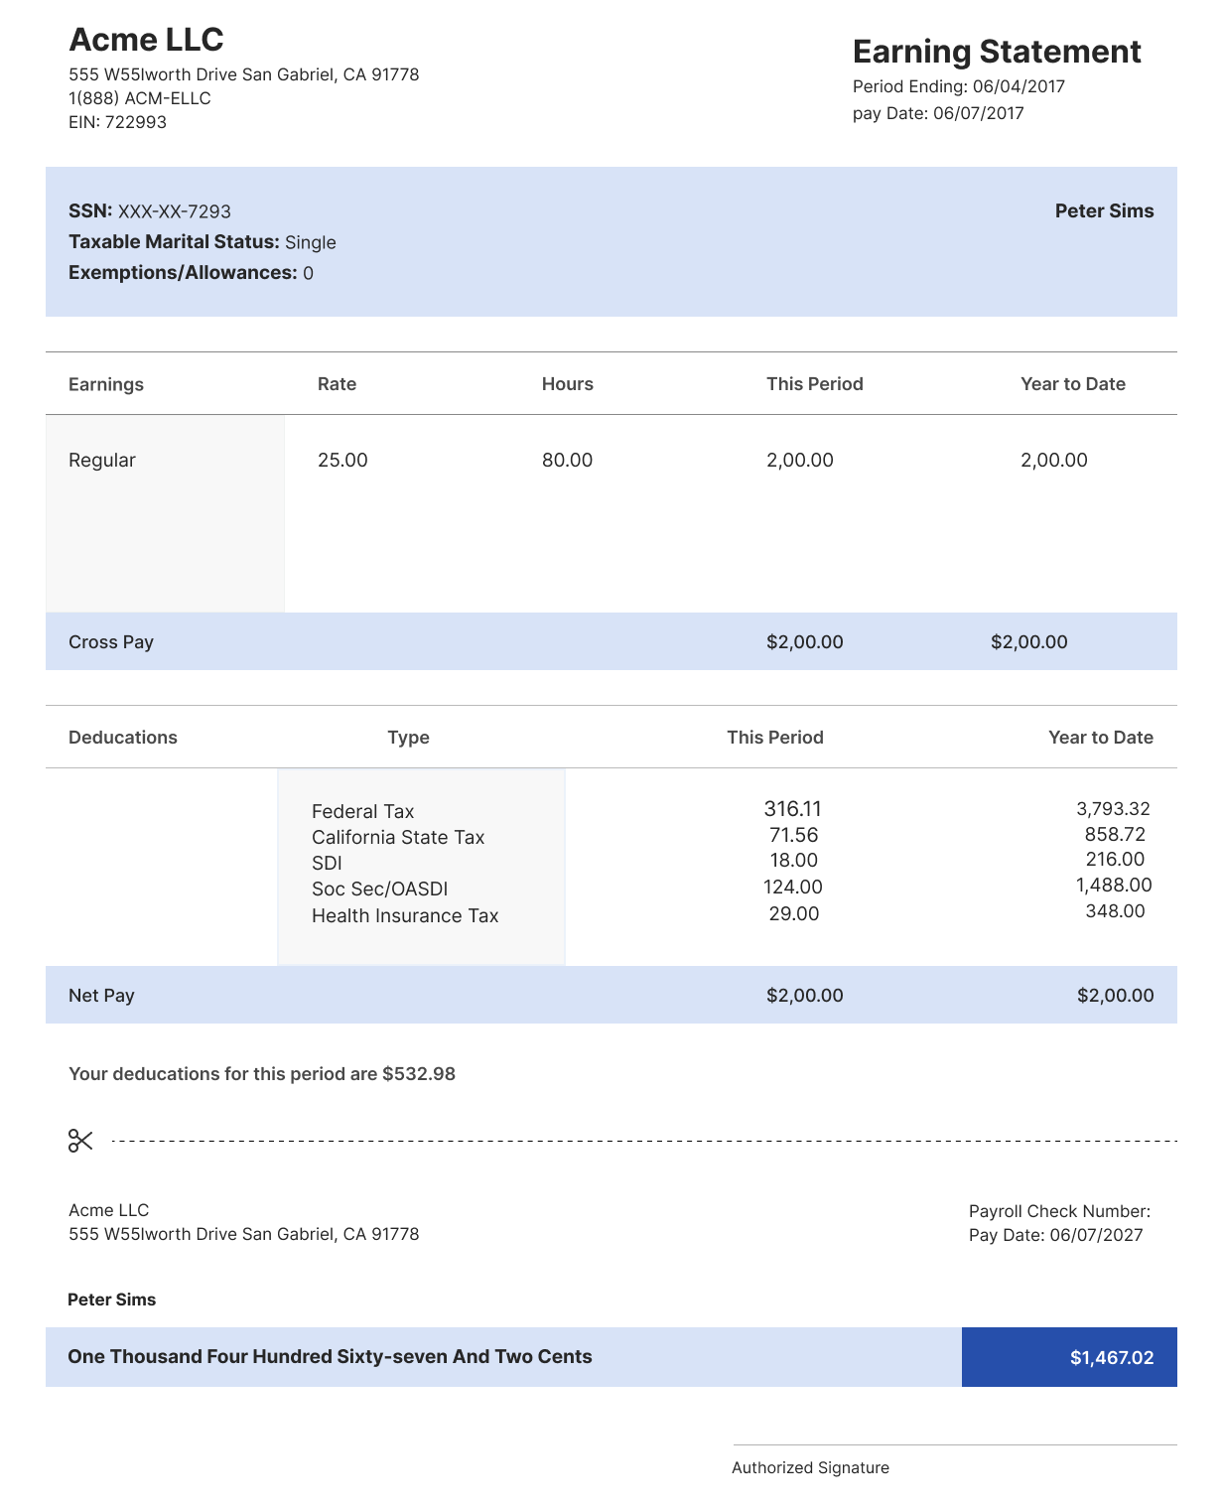This screenshot has height=1506, width=1223.
Task: Click the scissors cut-line icon
Action: click(80, 1141)
